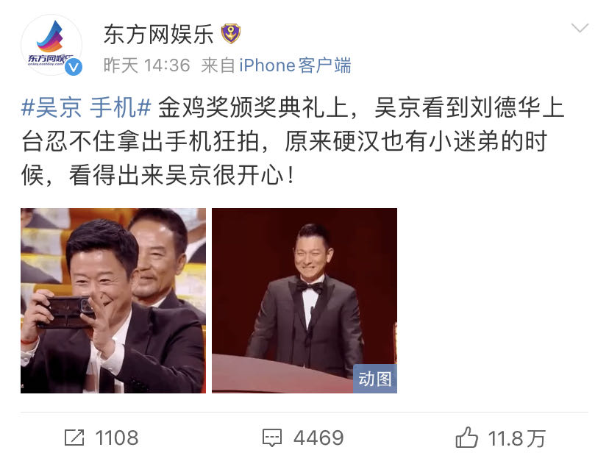The width and height of the screenshot is (609, 464).
Task: Click the gold anchor membership badge
Action: point(231,34)
